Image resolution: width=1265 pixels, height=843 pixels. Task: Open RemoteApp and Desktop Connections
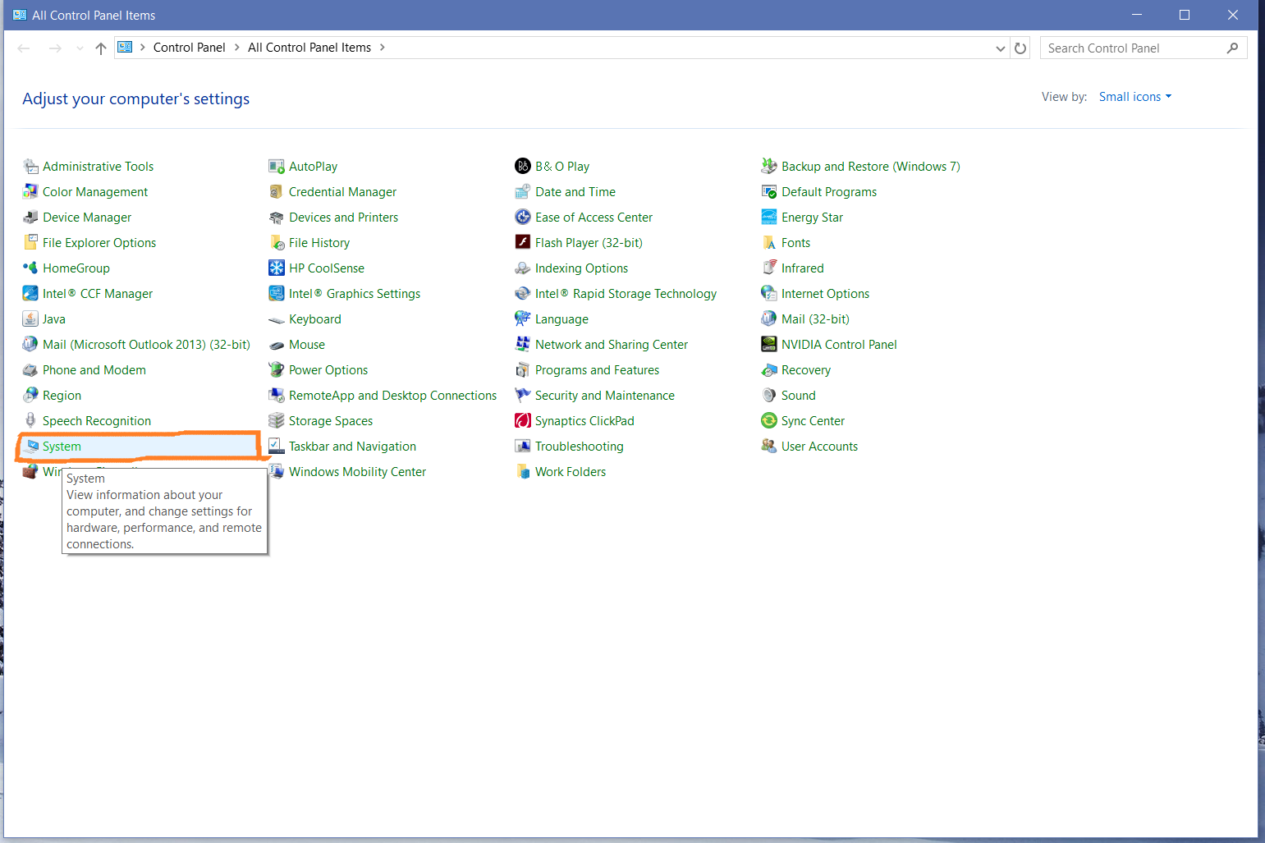click(x=392, y=396)
